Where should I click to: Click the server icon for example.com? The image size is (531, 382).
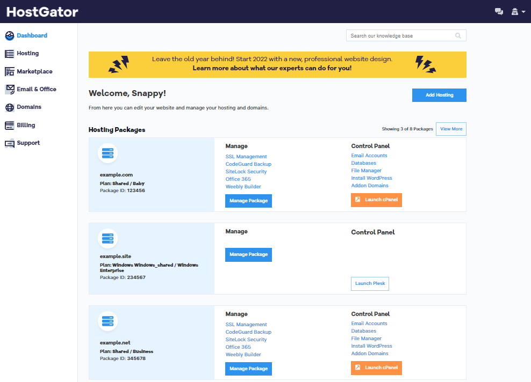tap(107, 153)
